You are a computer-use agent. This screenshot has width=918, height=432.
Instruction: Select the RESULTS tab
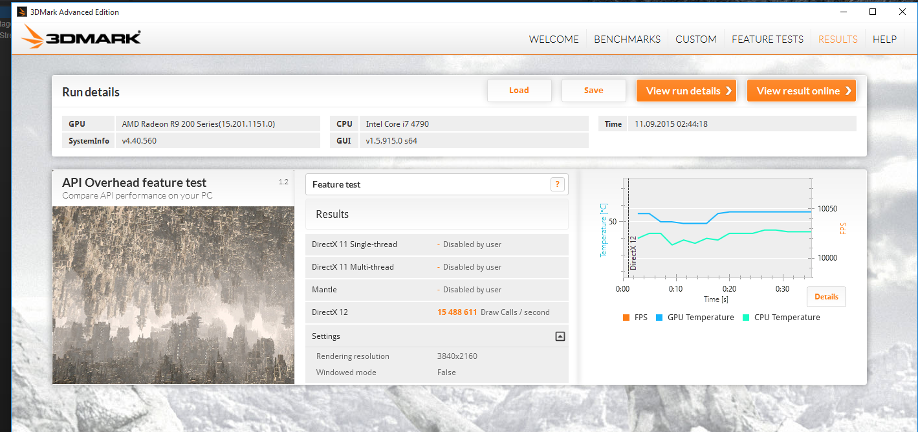[838, 39]
